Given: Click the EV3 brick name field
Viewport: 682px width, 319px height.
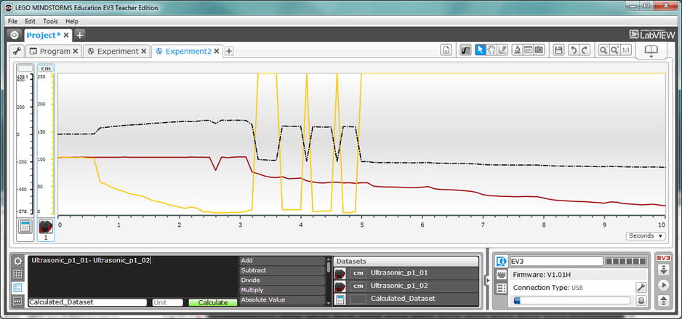Looking at the screenshot, I should [x=557, y=261].
